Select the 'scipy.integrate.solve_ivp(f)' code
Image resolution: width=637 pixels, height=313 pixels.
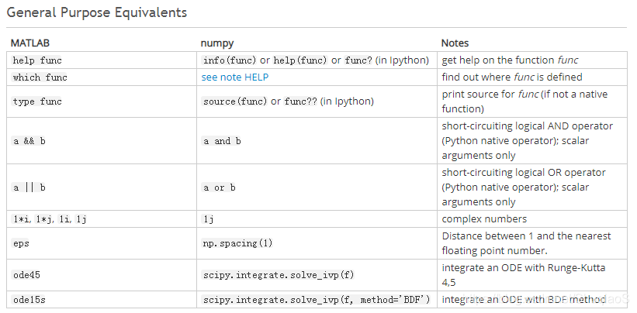pos(279,275)
